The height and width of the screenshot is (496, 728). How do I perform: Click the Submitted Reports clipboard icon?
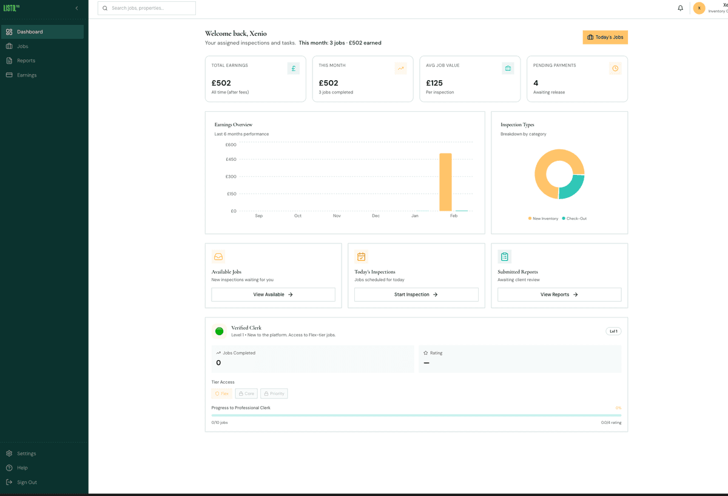pyautogui.click(x=505, y=257)
